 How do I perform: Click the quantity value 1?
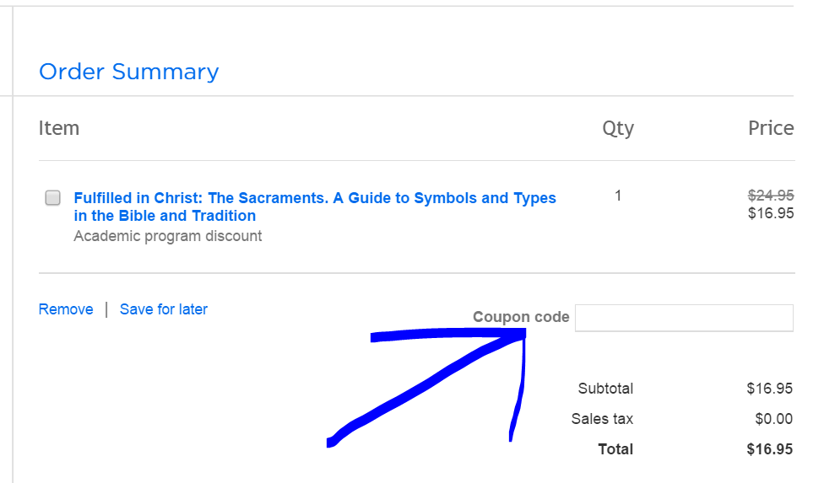click(618, 196)
